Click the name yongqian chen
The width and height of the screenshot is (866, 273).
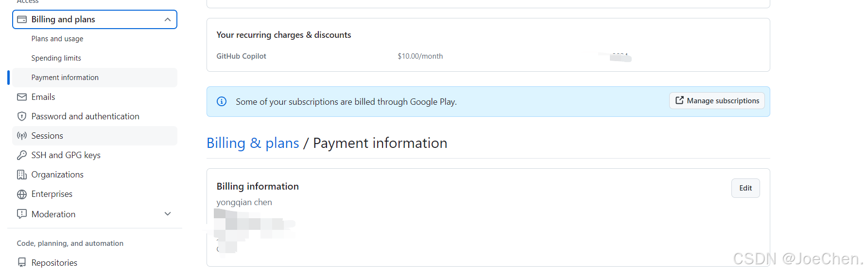[244, 202]
